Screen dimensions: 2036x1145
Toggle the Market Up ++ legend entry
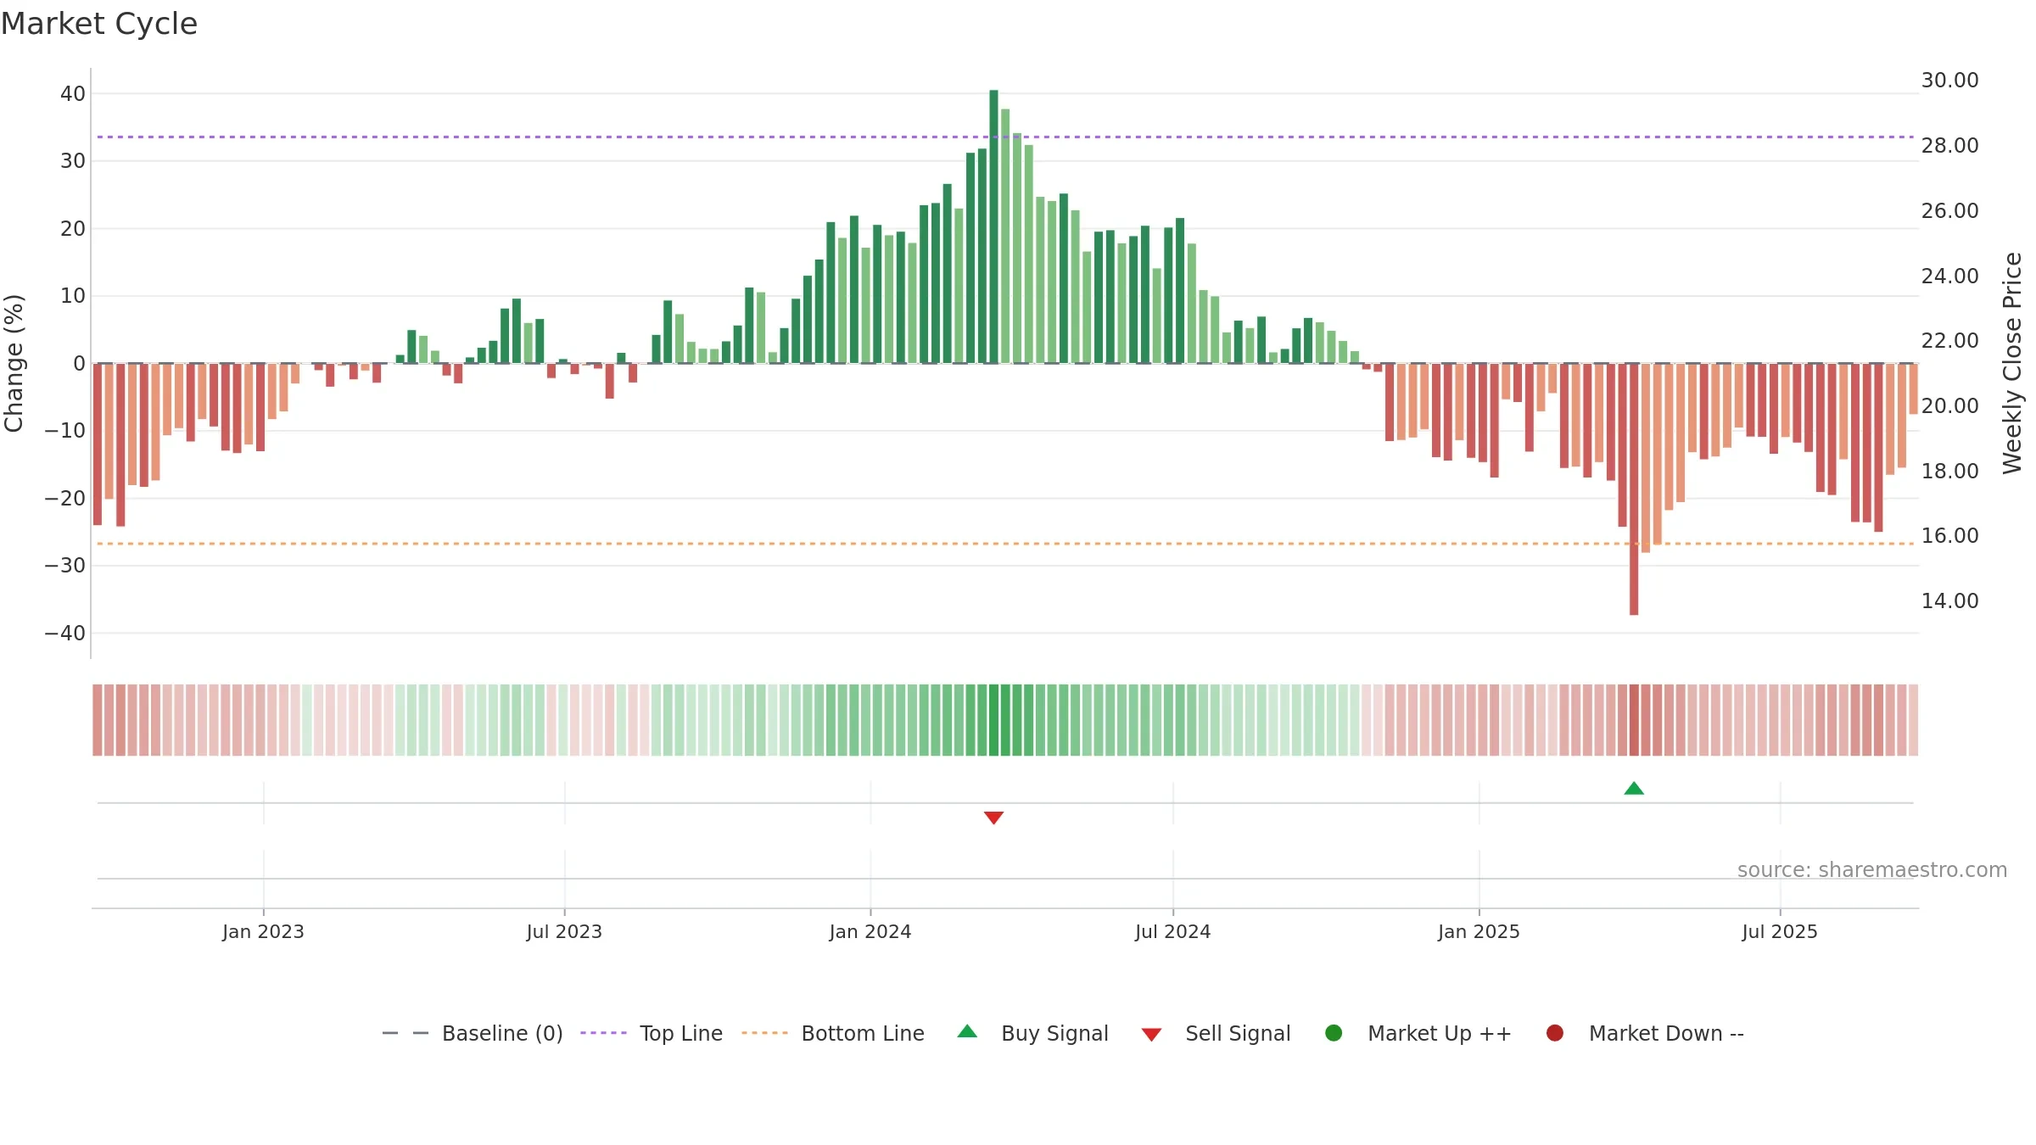tap(1418, 1033)
